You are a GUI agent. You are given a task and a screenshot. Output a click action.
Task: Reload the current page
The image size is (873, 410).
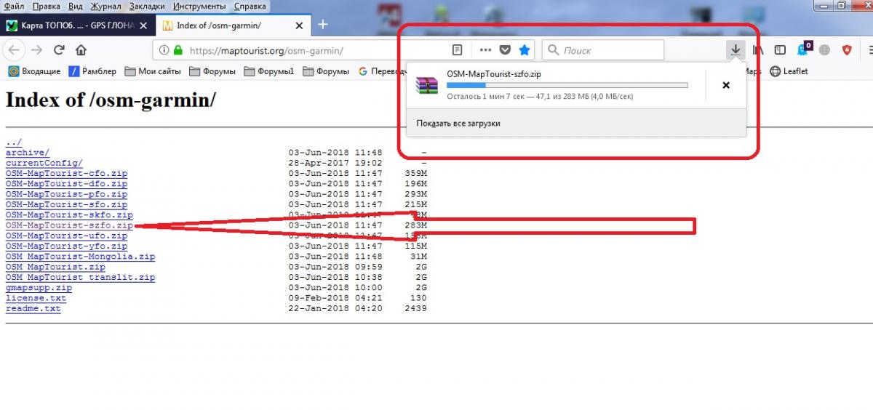click(x=59, y=50)
